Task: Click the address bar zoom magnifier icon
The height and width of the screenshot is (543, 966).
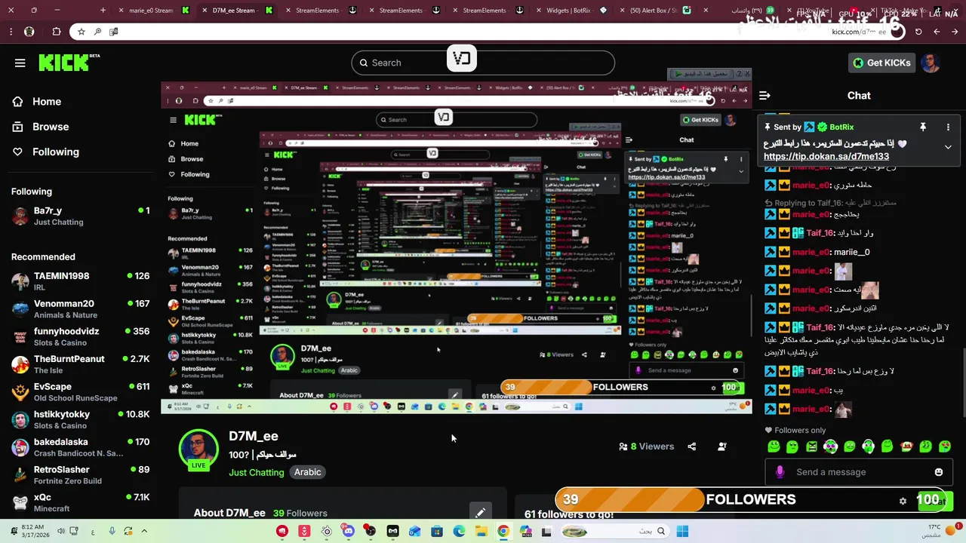Action: (x=97, y=32)
